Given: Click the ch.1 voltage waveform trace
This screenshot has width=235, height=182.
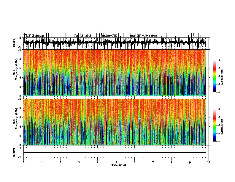Looking at the screenshot, I should (115, 42).
